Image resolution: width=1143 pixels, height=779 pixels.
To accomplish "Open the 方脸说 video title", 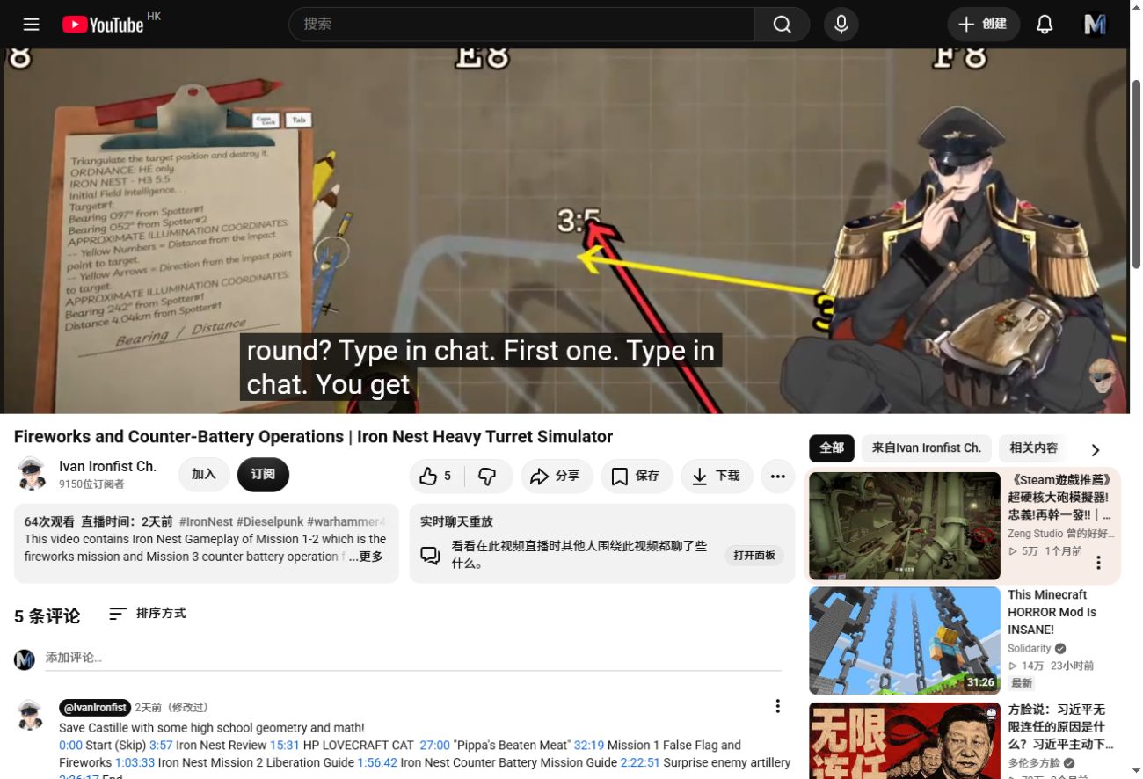I will point(1061,727).
